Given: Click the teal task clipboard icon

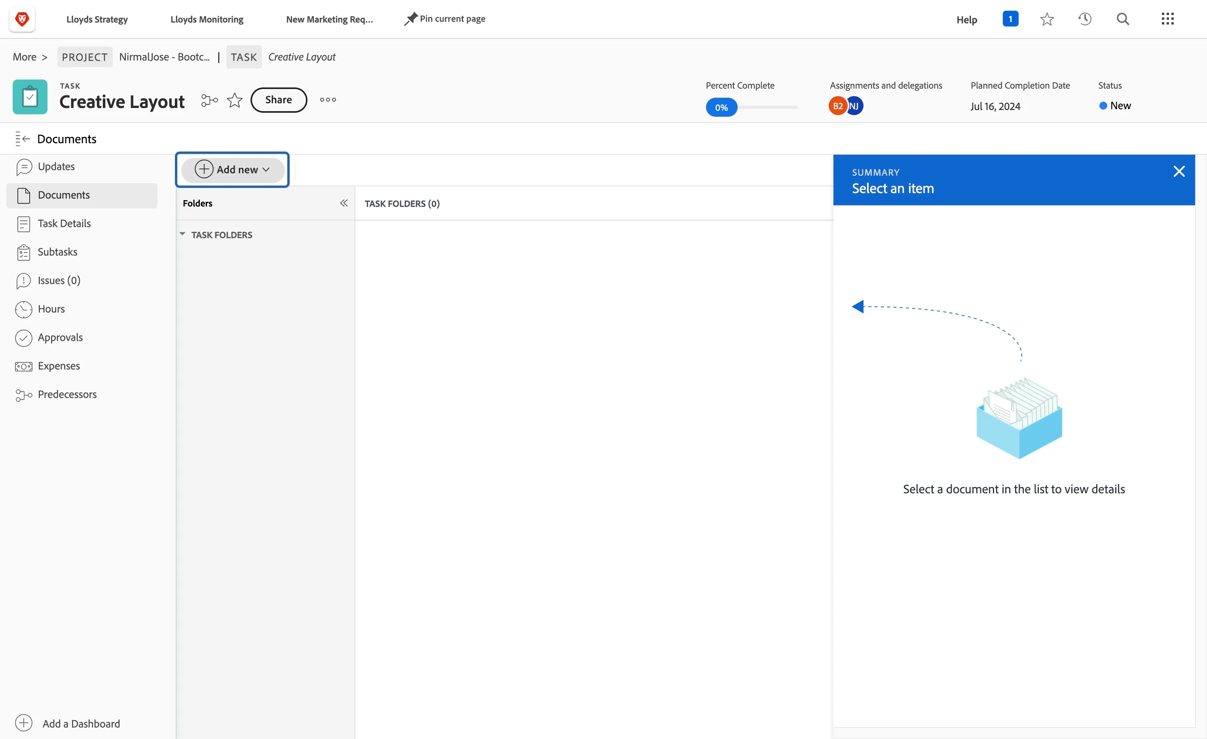Looking at the screenshot, I should click(x=30, y=97).
